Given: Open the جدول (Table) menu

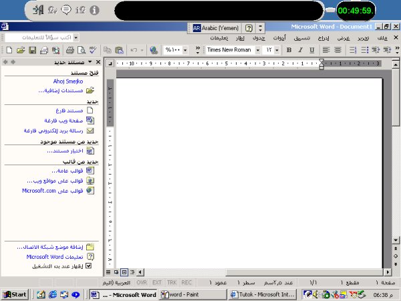Looking at the screenshot, I should 259,38.
